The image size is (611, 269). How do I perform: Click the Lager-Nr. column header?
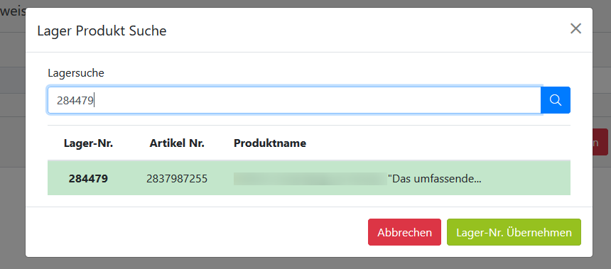tap(89, 143)
